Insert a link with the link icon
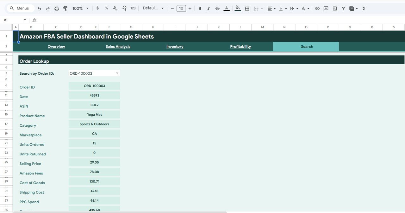This screenshot has height=213, width=405. click(317, 8)
